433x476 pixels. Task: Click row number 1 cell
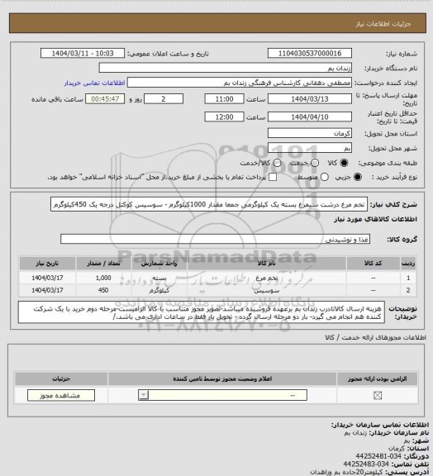[408, 278]
